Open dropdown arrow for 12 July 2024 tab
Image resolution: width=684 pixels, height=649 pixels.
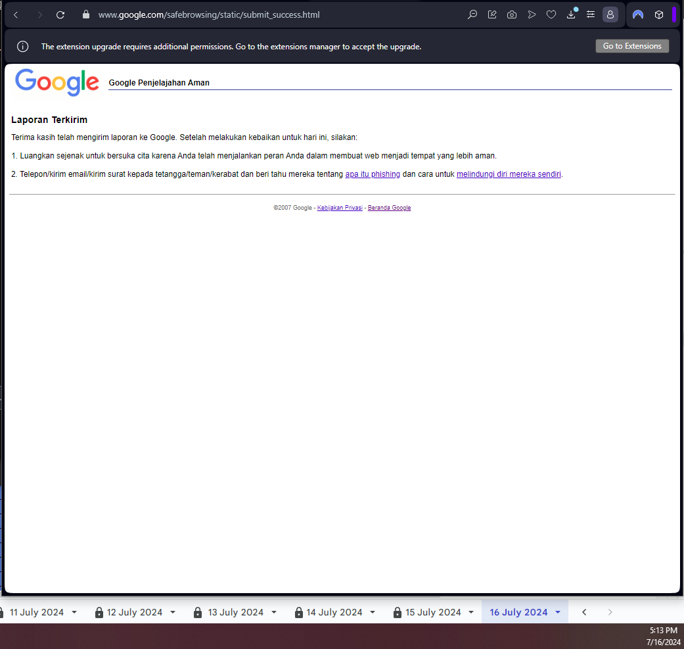pyautogui.click(x=173, y=612)
